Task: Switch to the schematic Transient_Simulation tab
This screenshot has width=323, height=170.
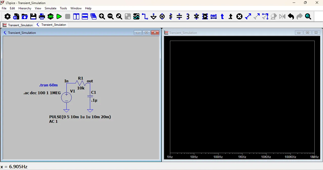Action: 51,25
